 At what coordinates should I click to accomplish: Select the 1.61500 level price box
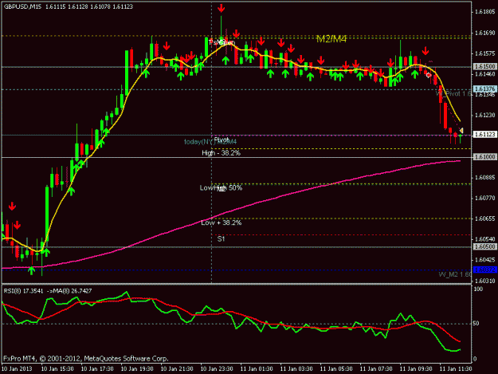(484, 66)
